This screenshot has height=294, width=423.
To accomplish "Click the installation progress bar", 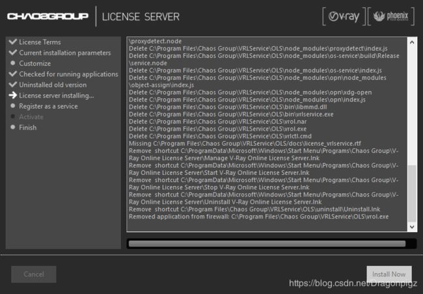I will point(271,244).
